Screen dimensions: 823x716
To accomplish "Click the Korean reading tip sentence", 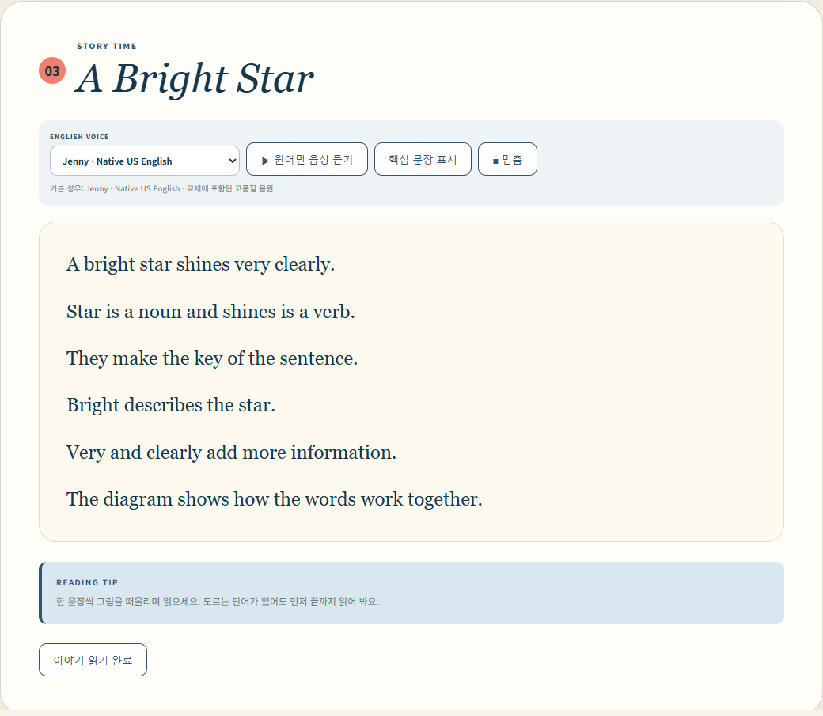I will pos(218,601).
